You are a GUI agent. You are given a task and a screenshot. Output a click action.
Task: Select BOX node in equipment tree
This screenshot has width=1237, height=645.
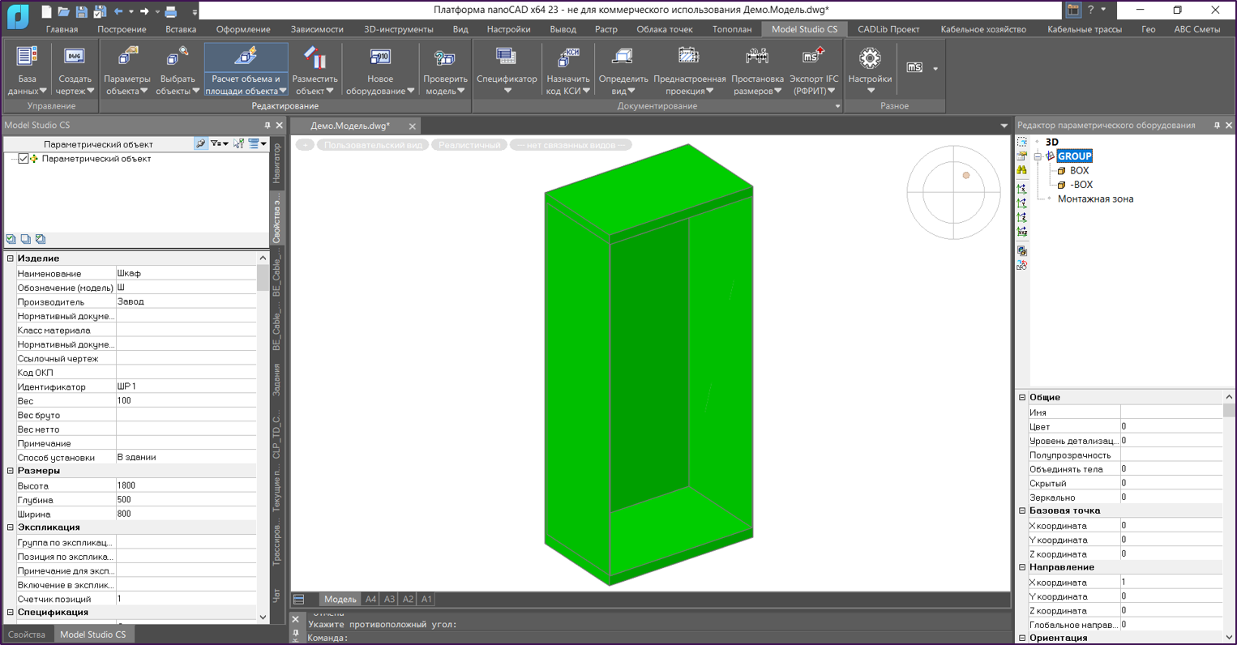tap(1079, 171)
